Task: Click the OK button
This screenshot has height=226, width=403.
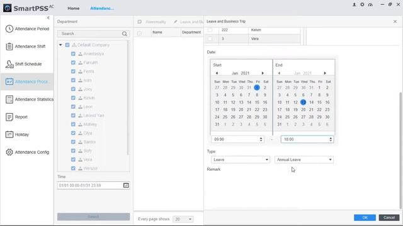Action: [365, 218]
